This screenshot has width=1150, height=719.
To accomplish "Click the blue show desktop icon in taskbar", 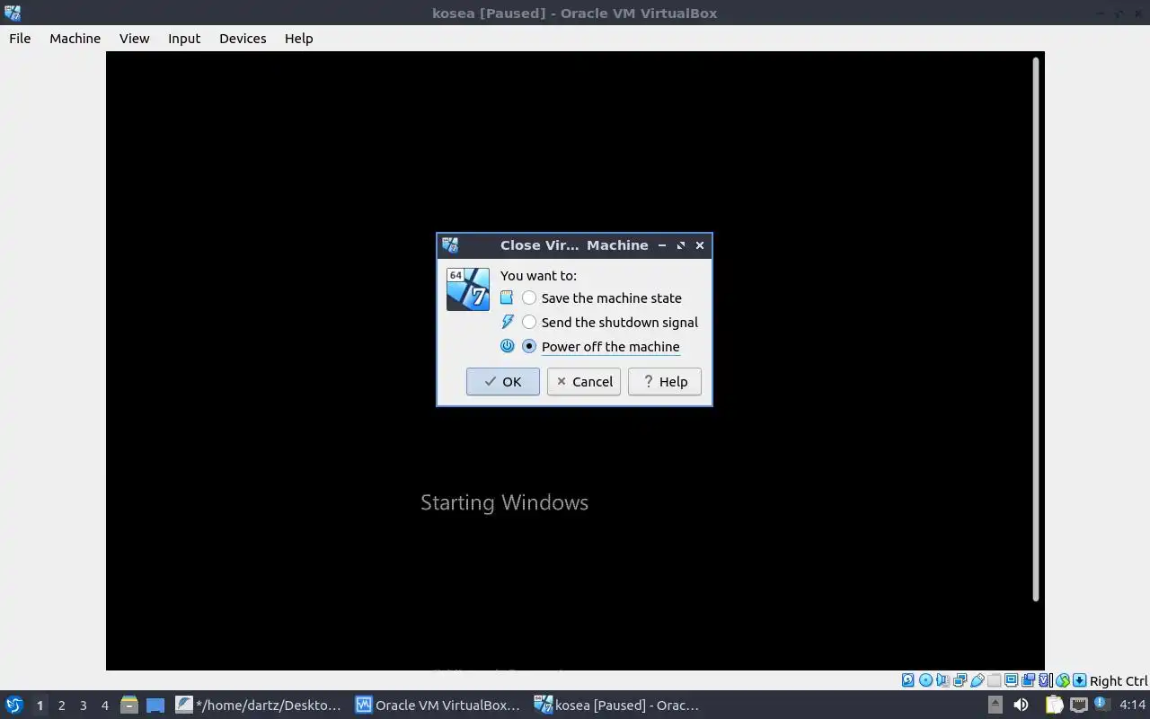I will [155, 705].
